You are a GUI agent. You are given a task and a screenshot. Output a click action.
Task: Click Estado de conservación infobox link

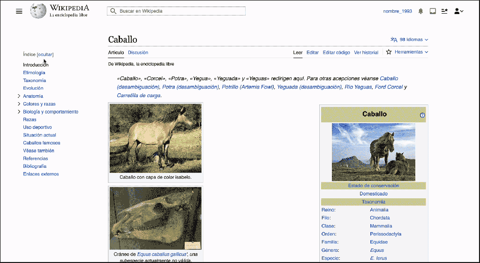click(x=374, y=186)
